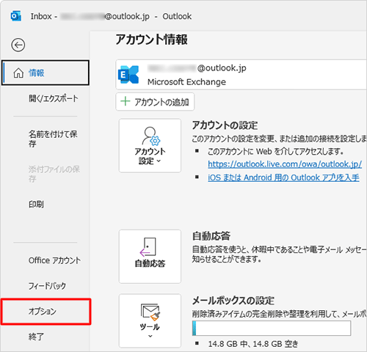Click the 自動応答 button label
367x352 pixels.
[150, 263]
